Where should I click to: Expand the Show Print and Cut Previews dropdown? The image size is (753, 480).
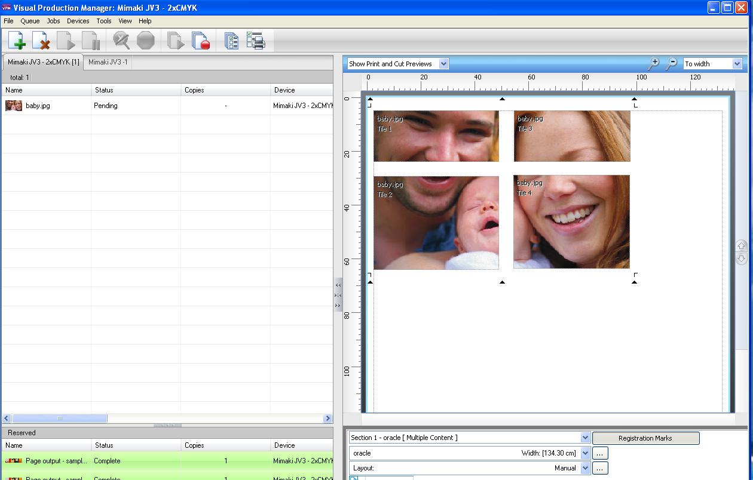(443, 64)
